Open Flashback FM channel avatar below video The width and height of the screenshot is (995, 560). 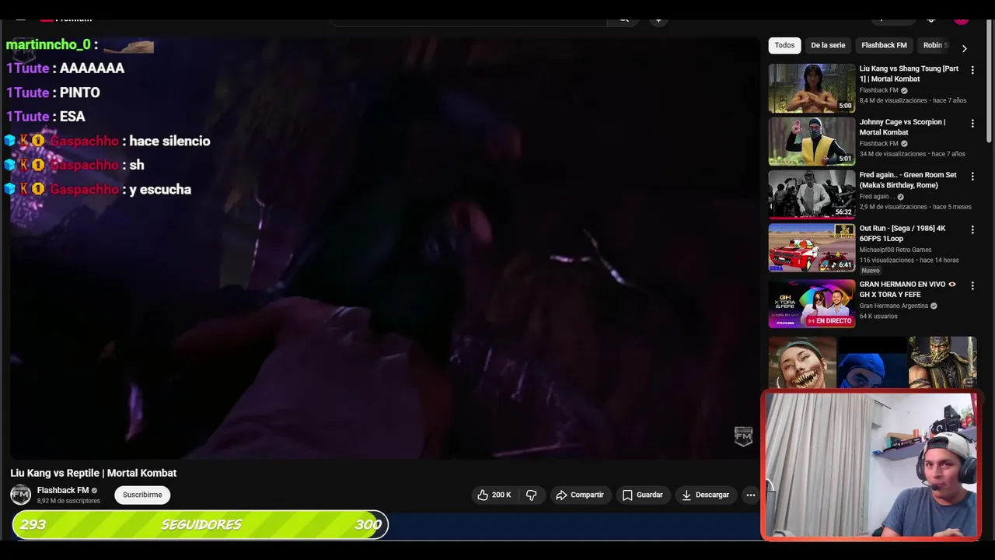click(20, 495)
